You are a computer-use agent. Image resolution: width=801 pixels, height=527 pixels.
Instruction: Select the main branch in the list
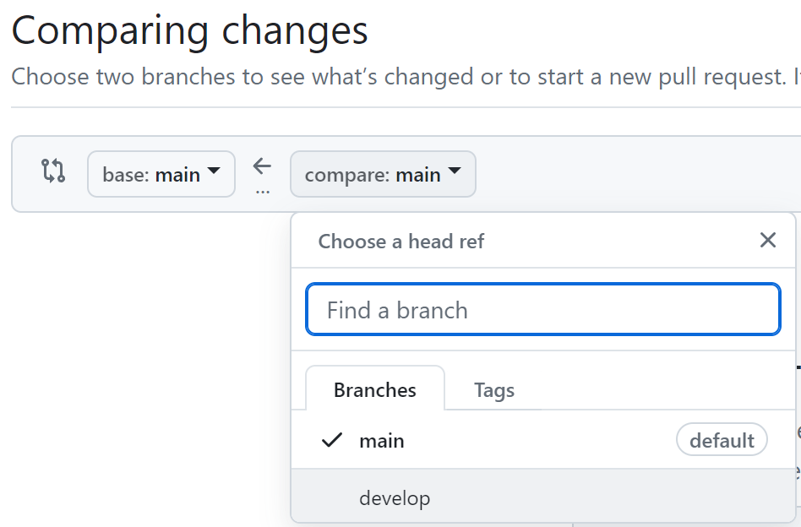coord(543,440)
